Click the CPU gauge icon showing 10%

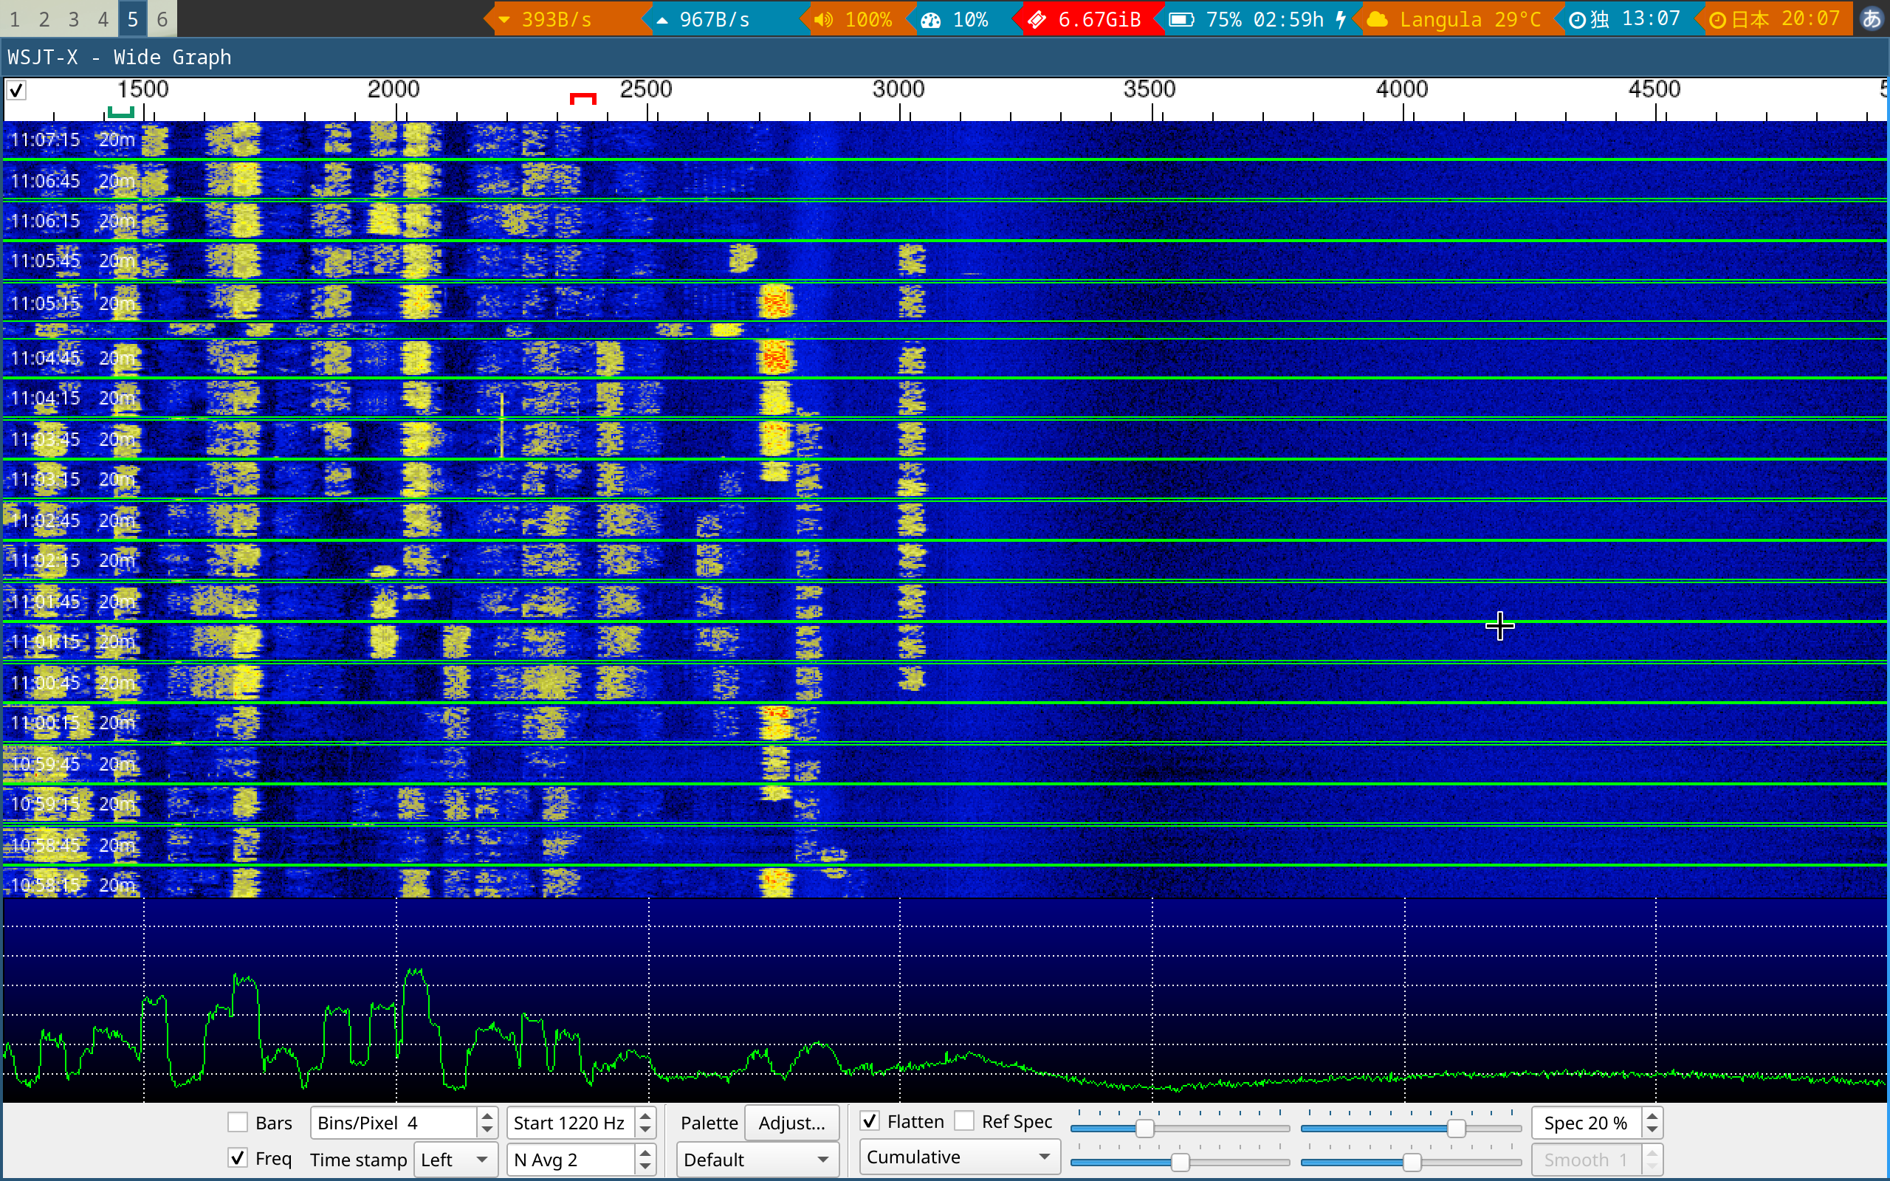[x=931, y=19]
